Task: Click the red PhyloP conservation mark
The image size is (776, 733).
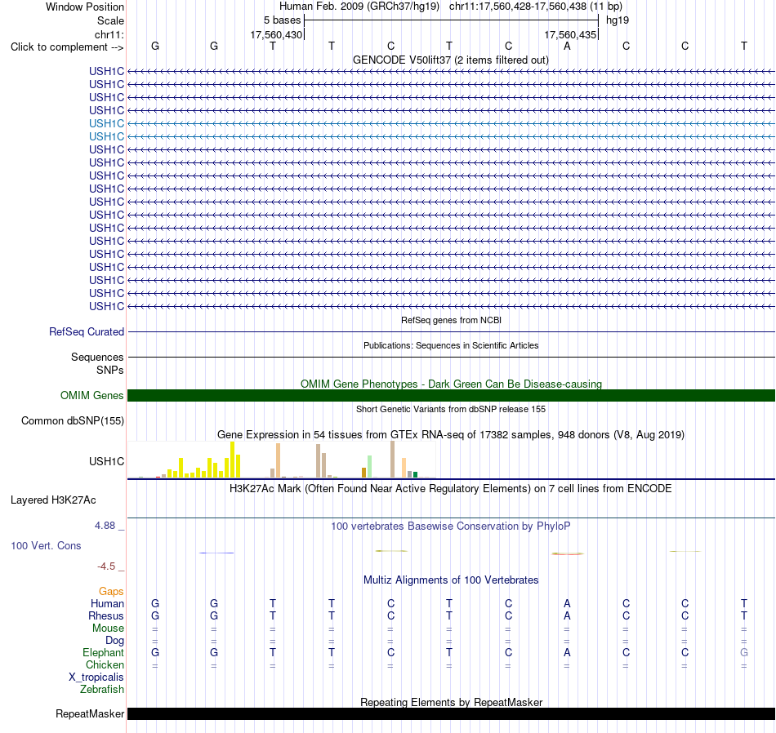Action: point(568,554)
